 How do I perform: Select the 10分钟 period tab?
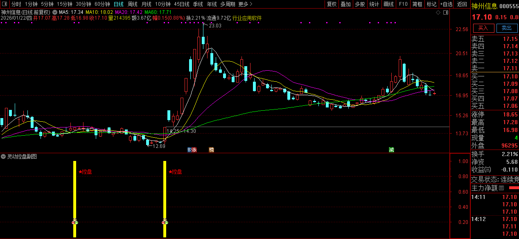(x=162, y=4)
